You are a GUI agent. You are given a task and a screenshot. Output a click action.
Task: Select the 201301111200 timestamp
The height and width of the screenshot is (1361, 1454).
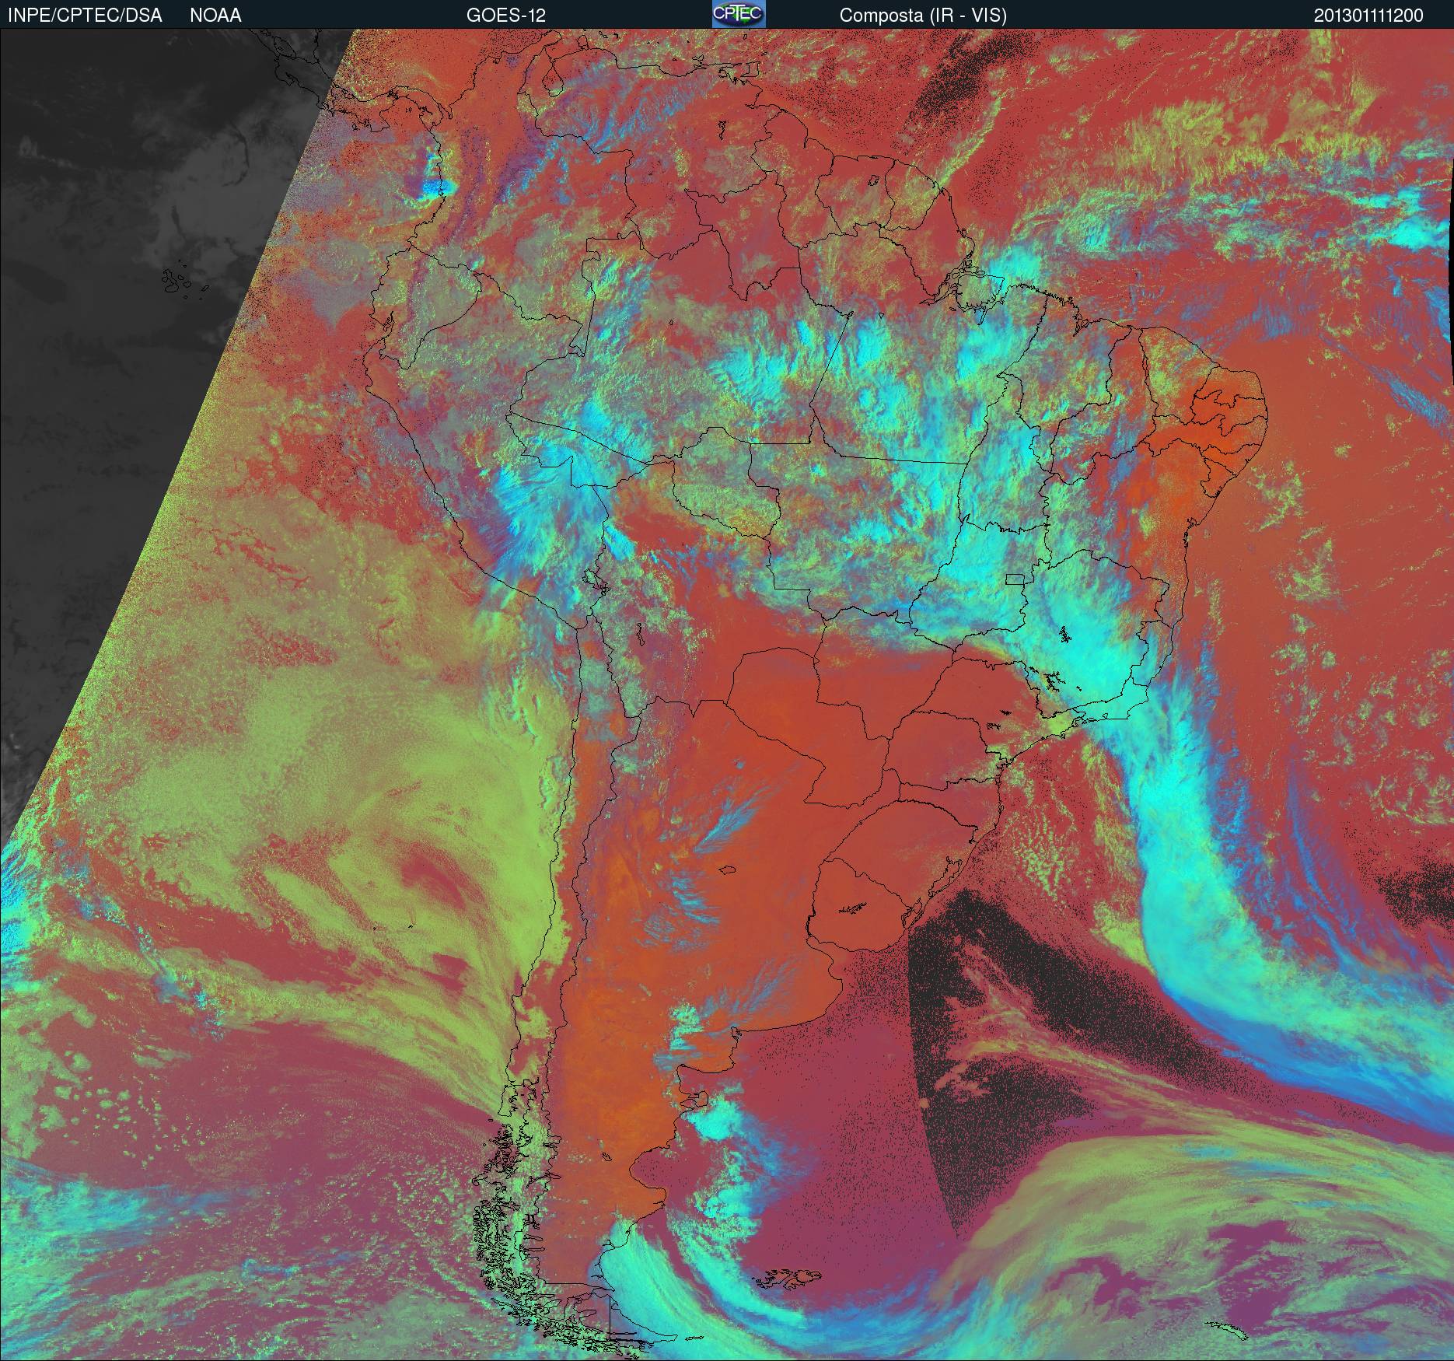click(x=1368, y=16)
